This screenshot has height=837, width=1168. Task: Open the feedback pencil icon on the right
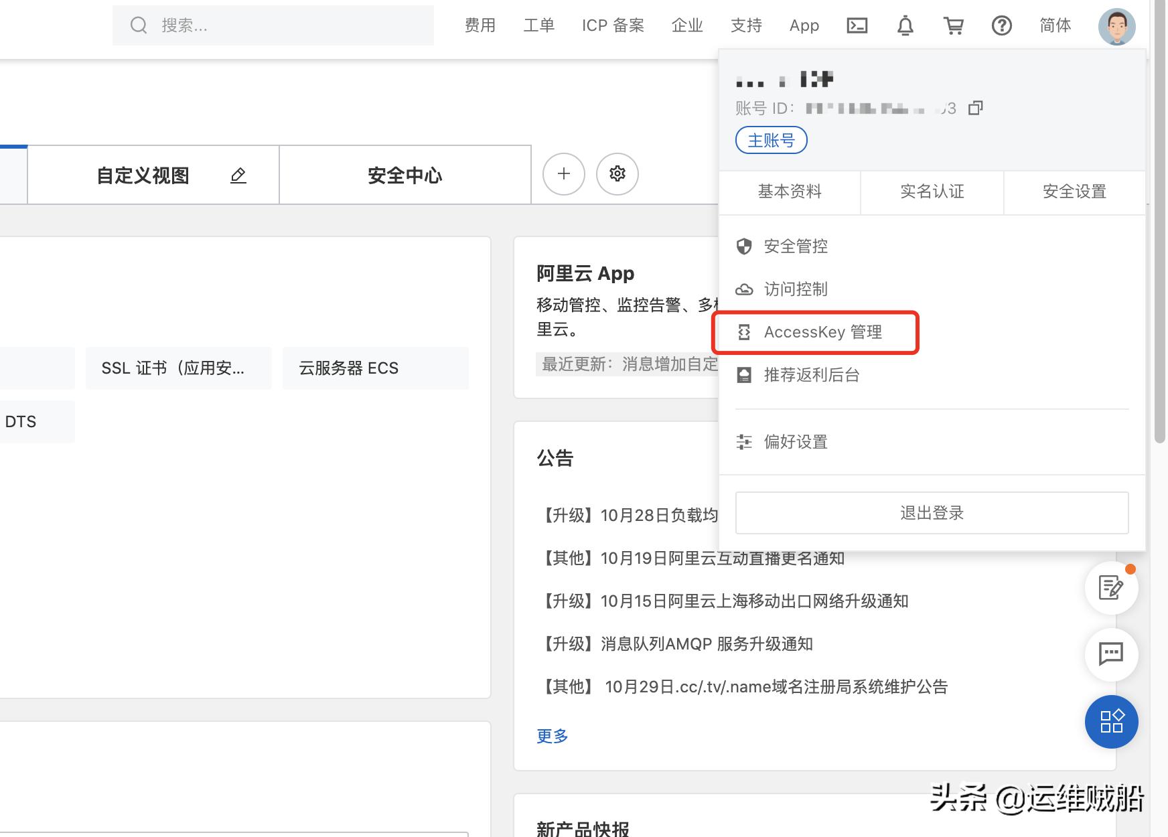[1111, 588]
